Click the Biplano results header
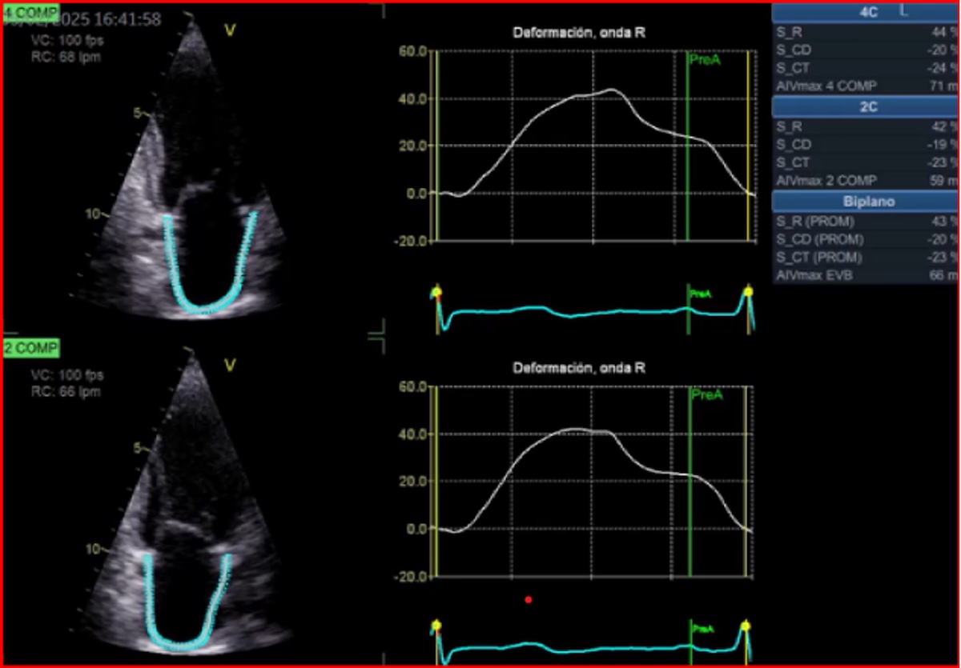Viewport: 961px width, 668px height. tap(865, 202)
